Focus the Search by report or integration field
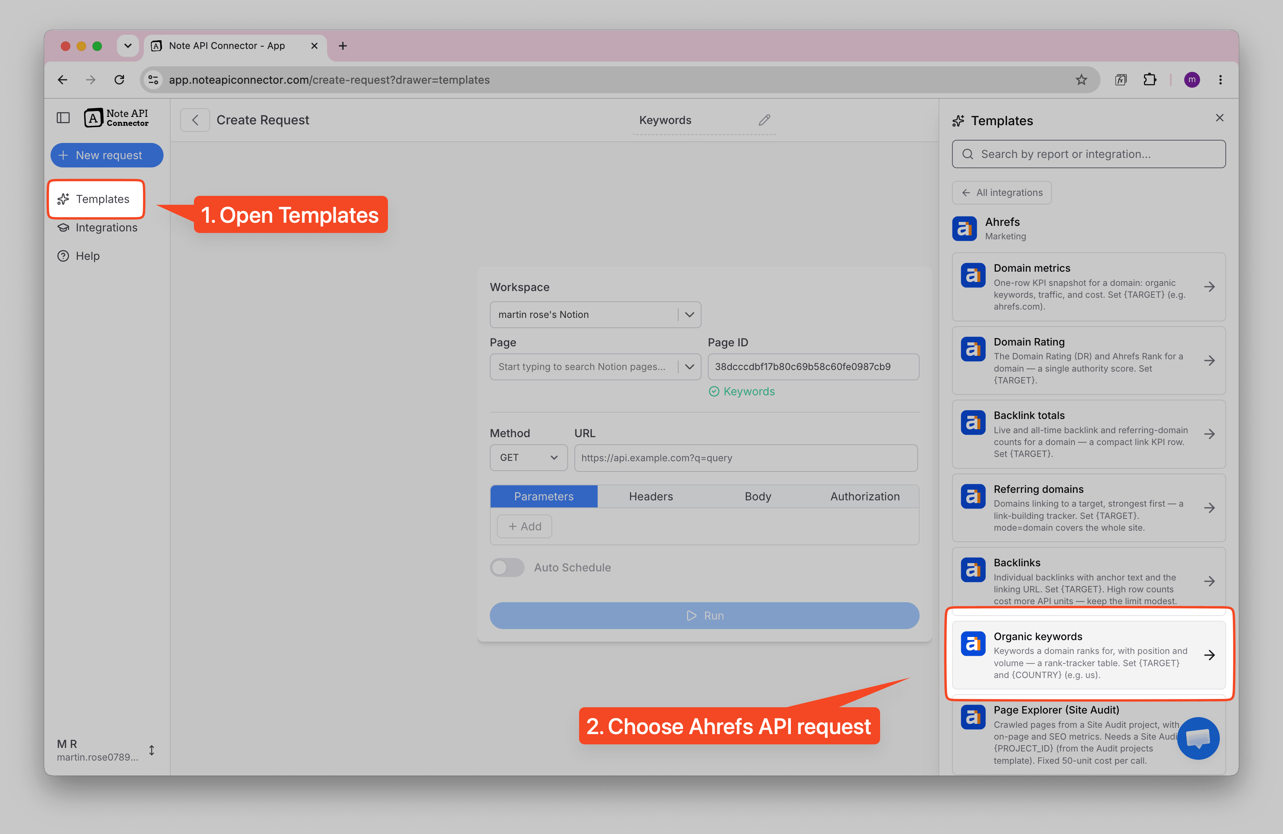Screen dimensions: 1283x834 click(x=1088, y=154)
